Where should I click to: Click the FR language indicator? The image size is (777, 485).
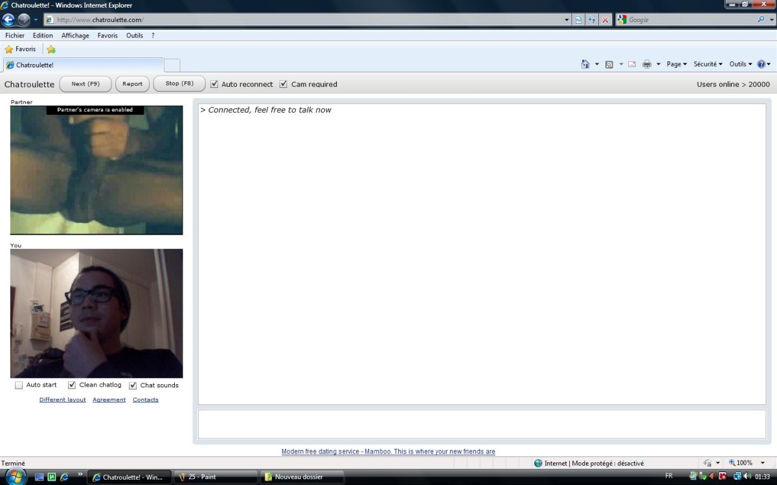pos(669,476)
